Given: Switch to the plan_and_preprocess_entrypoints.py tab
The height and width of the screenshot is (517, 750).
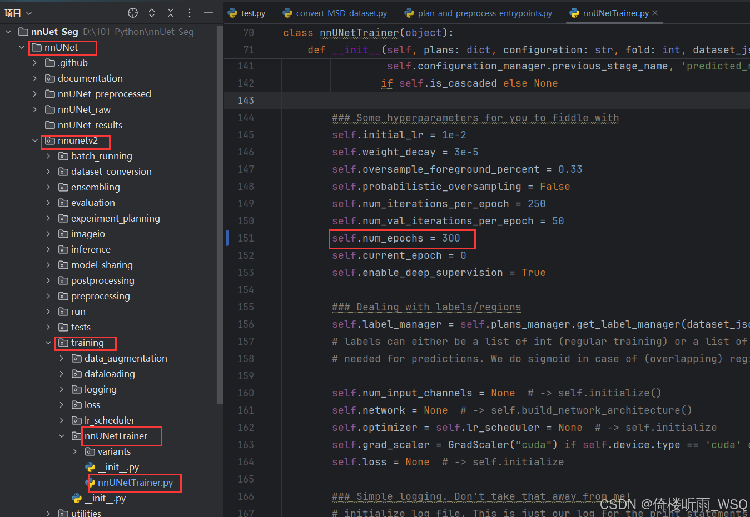Looking at the screenshot, I should tap(478, 13).
